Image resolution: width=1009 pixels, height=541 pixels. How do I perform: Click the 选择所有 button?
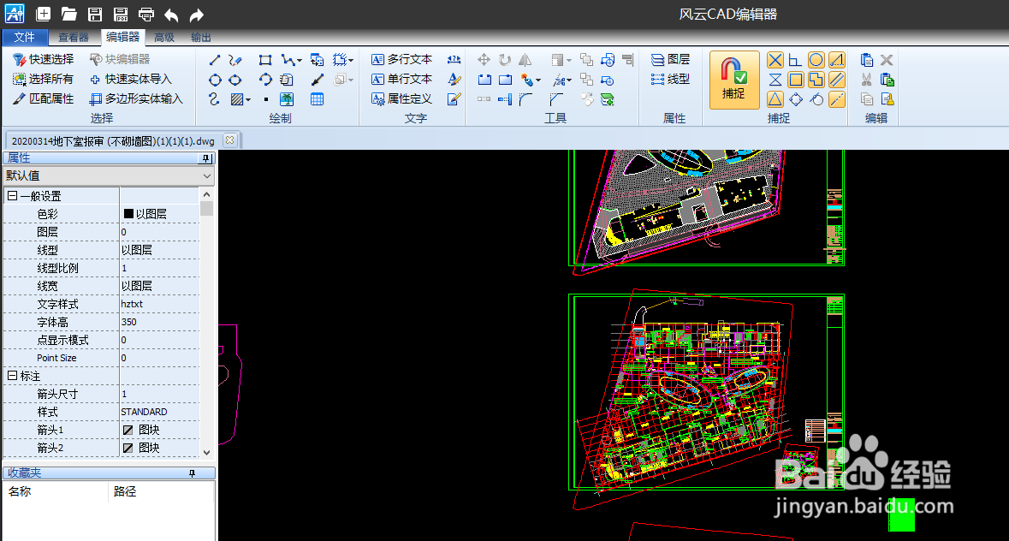(x=44, y=79)
